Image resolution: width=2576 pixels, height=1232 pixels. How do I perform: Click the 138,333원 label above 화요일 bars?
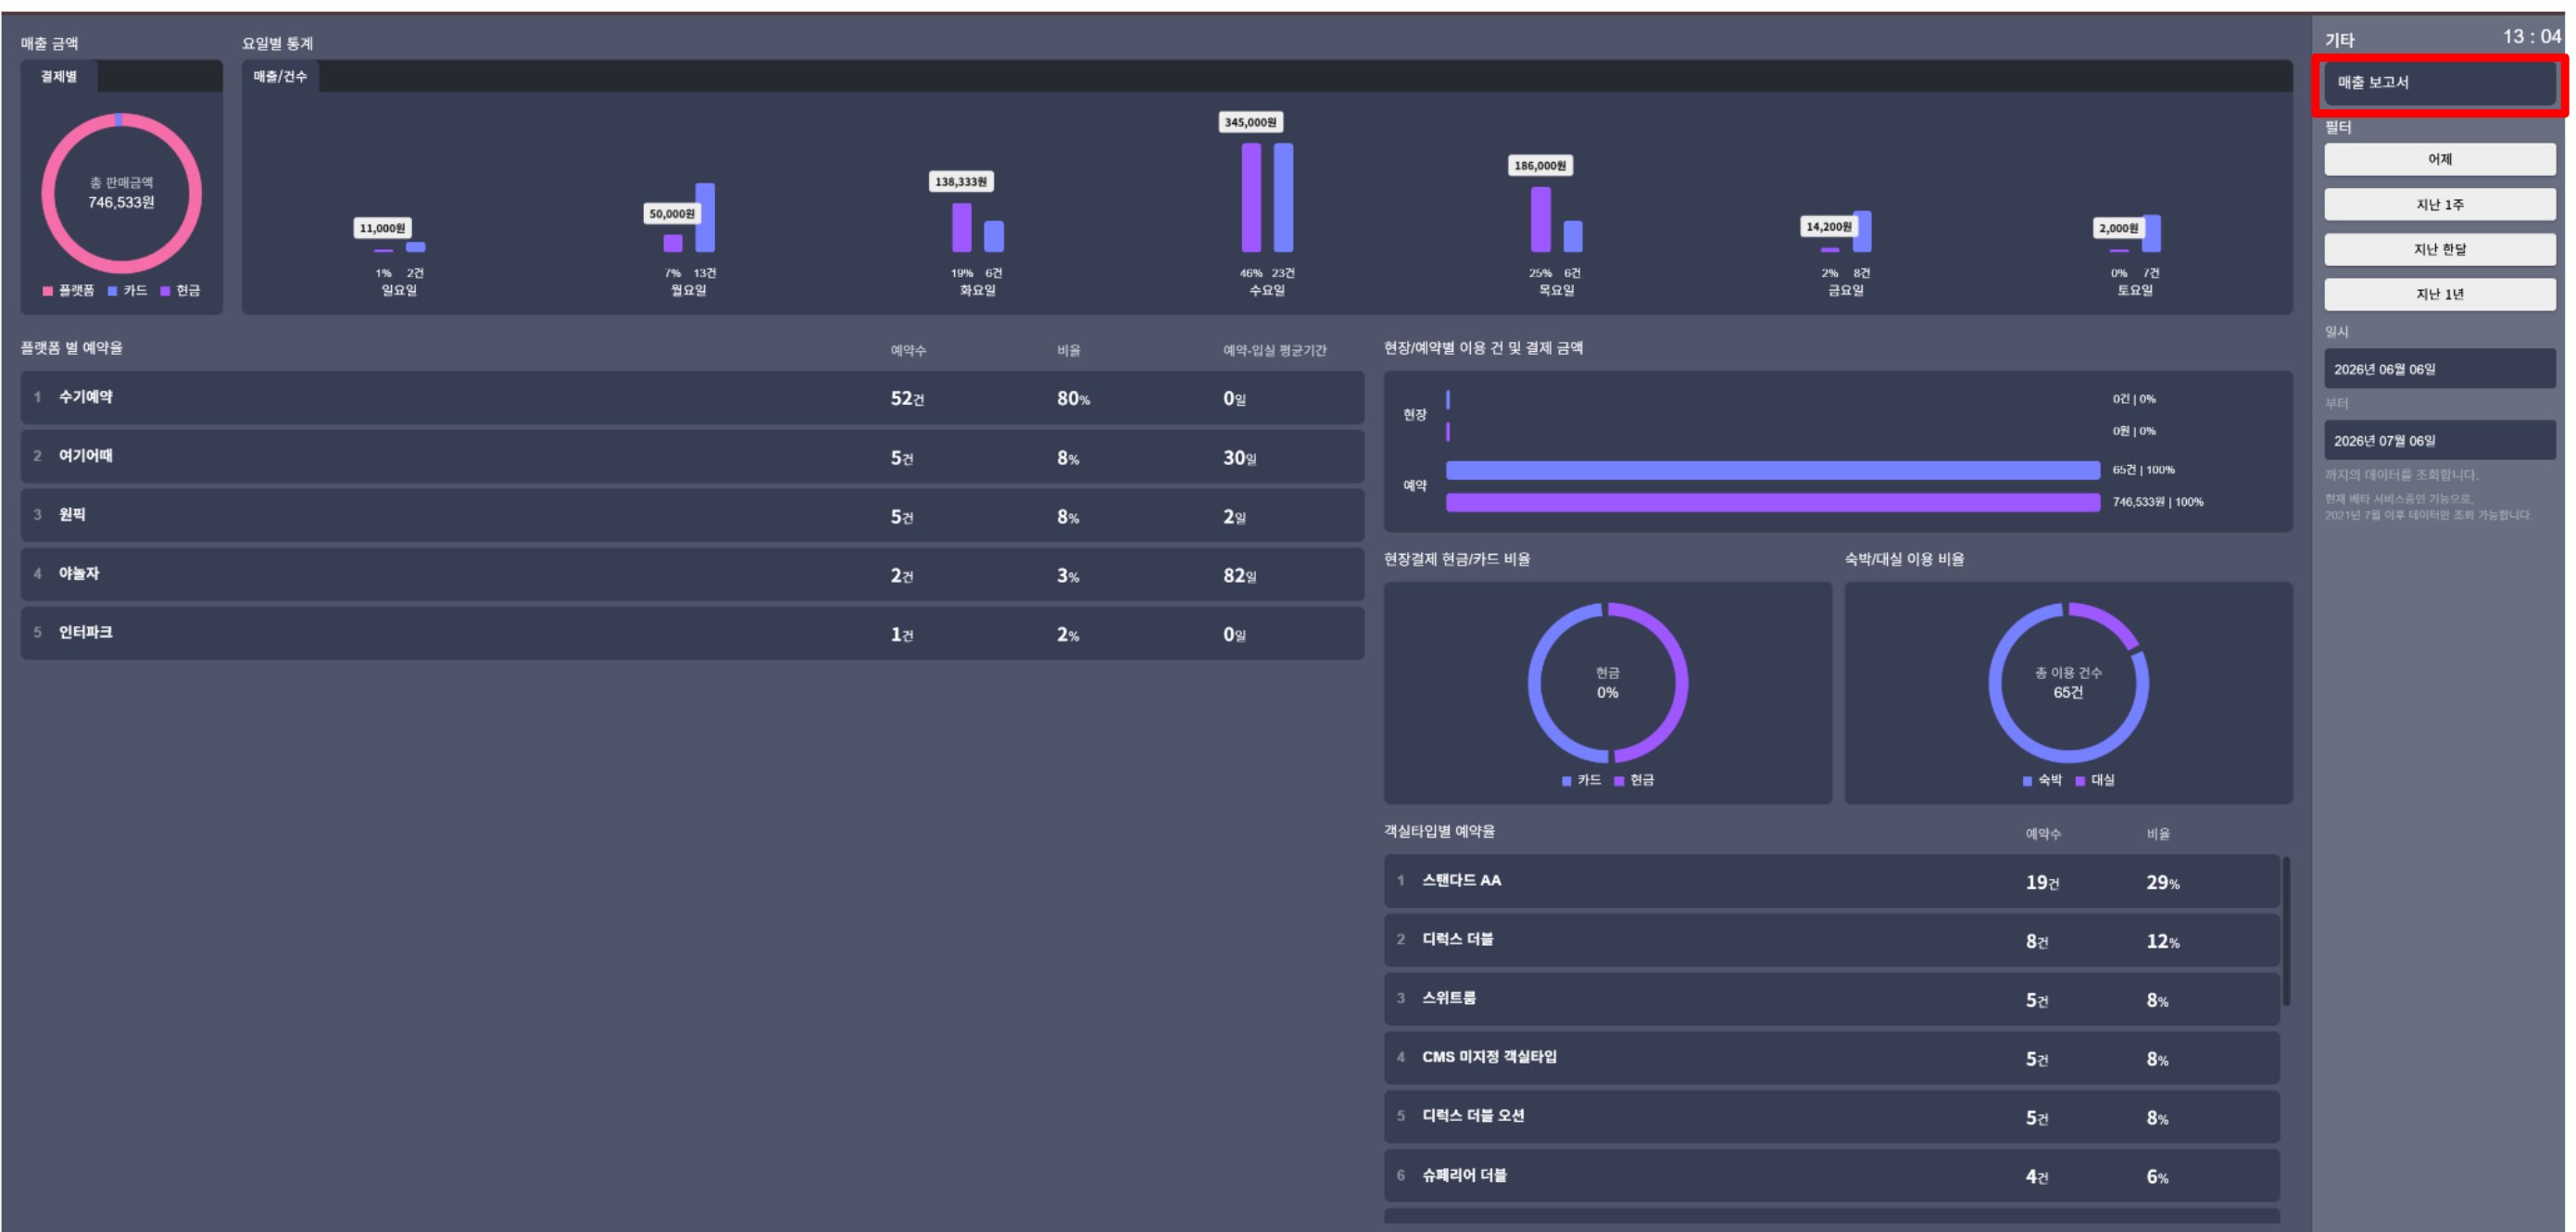tap(961, 182)
